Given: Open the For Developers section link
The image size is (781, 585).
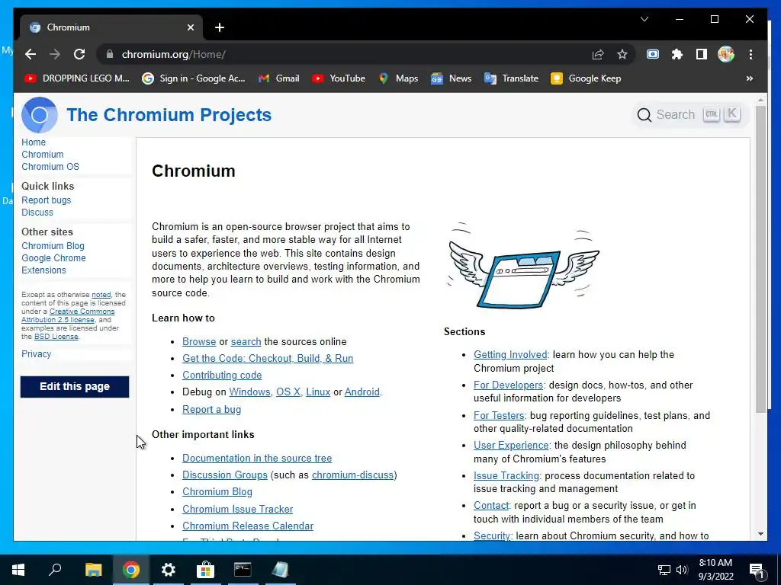Looking at the screenshot, I should coord(508,385).
